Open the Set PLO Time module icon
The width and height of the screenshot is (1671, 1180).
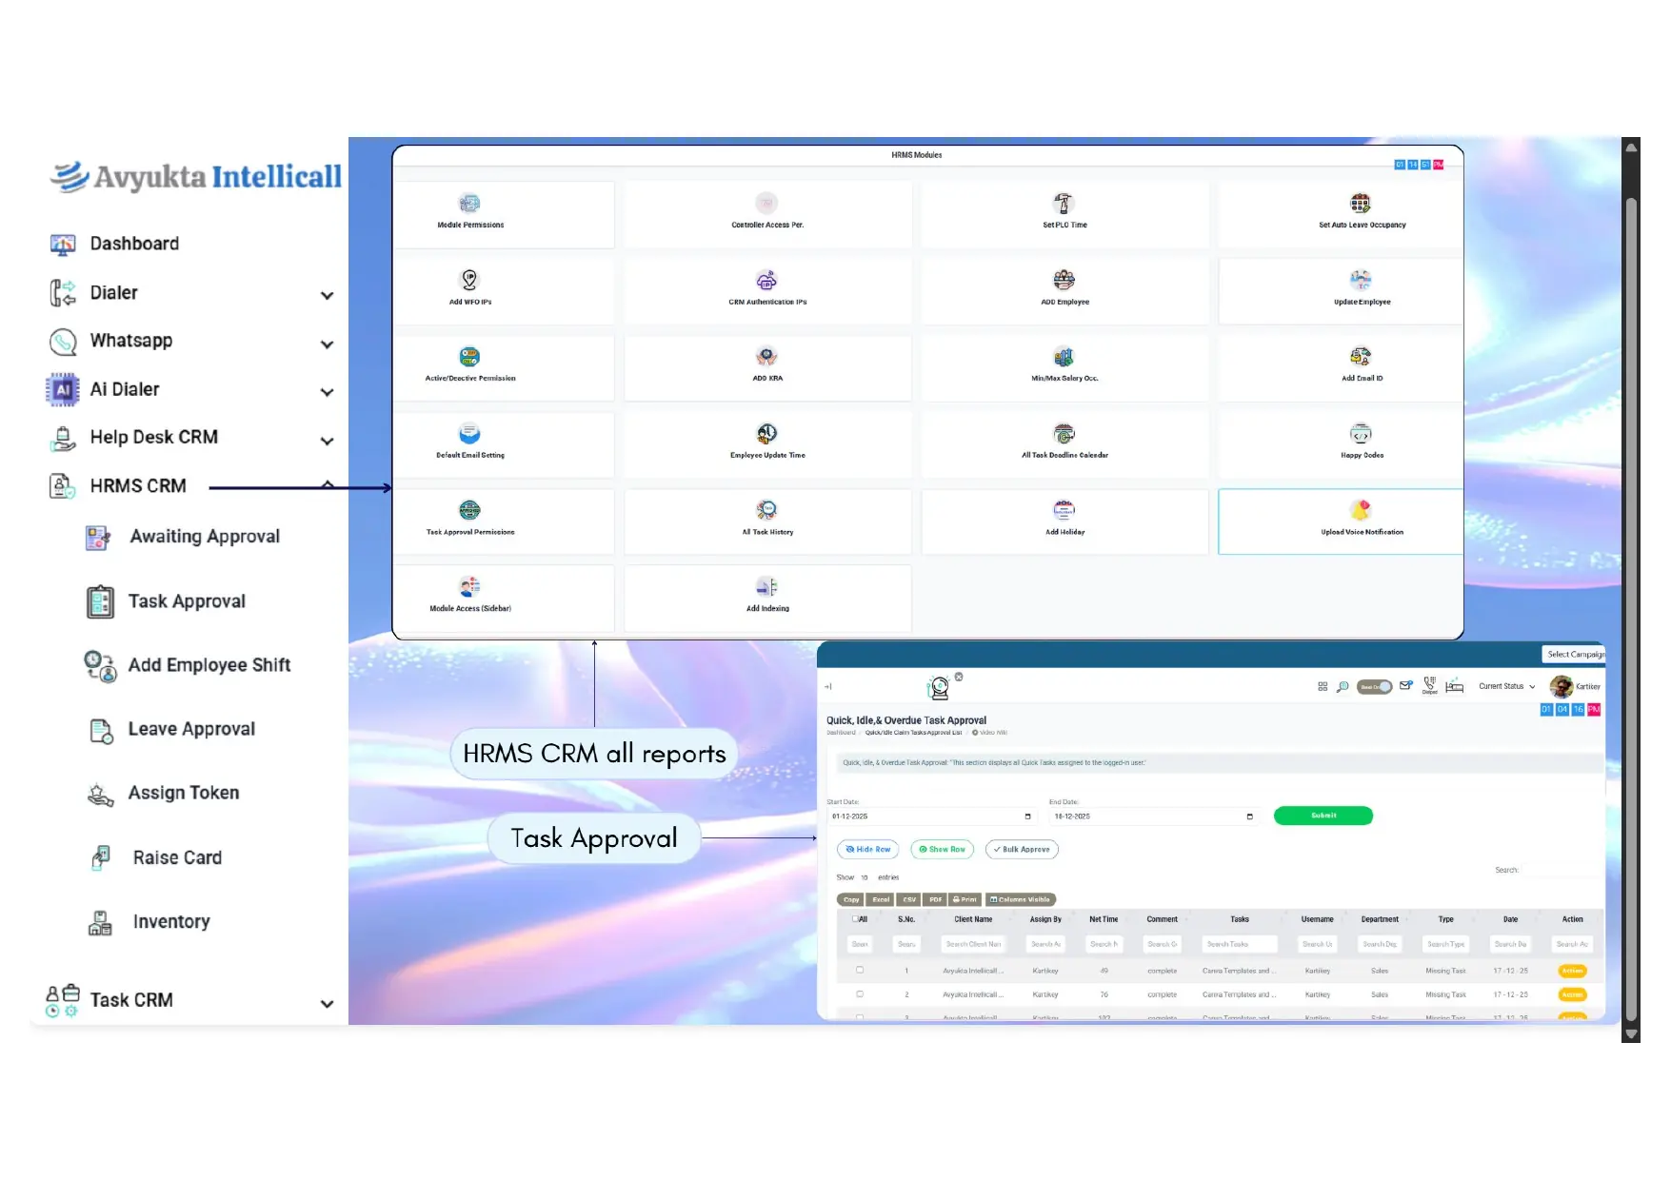click(x=1064, y=204)
